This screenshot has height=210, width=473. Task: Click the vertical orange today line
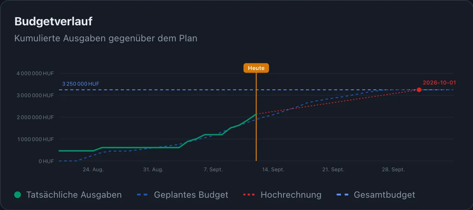coord(256,117)
